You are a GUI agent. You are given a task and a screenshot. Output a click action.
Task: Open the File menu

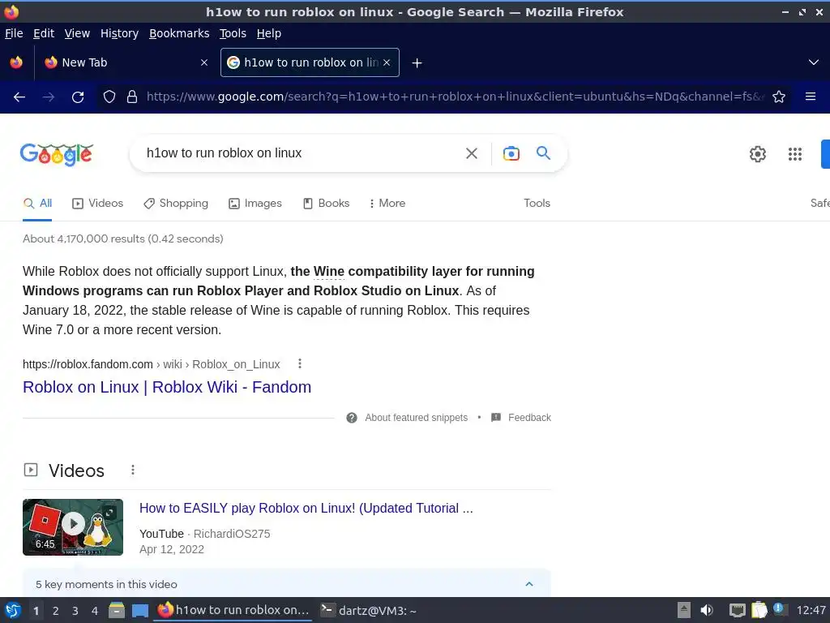tap(14, 33)
